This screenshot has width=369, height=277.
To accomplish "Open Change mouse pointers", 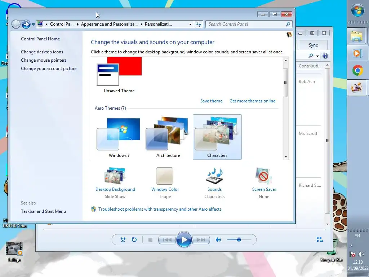I will [x=44, y=60].
